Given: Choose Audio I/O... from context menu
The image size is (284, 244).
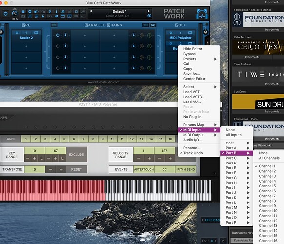Looking at the screenshot, I should [x=199, y=140].
